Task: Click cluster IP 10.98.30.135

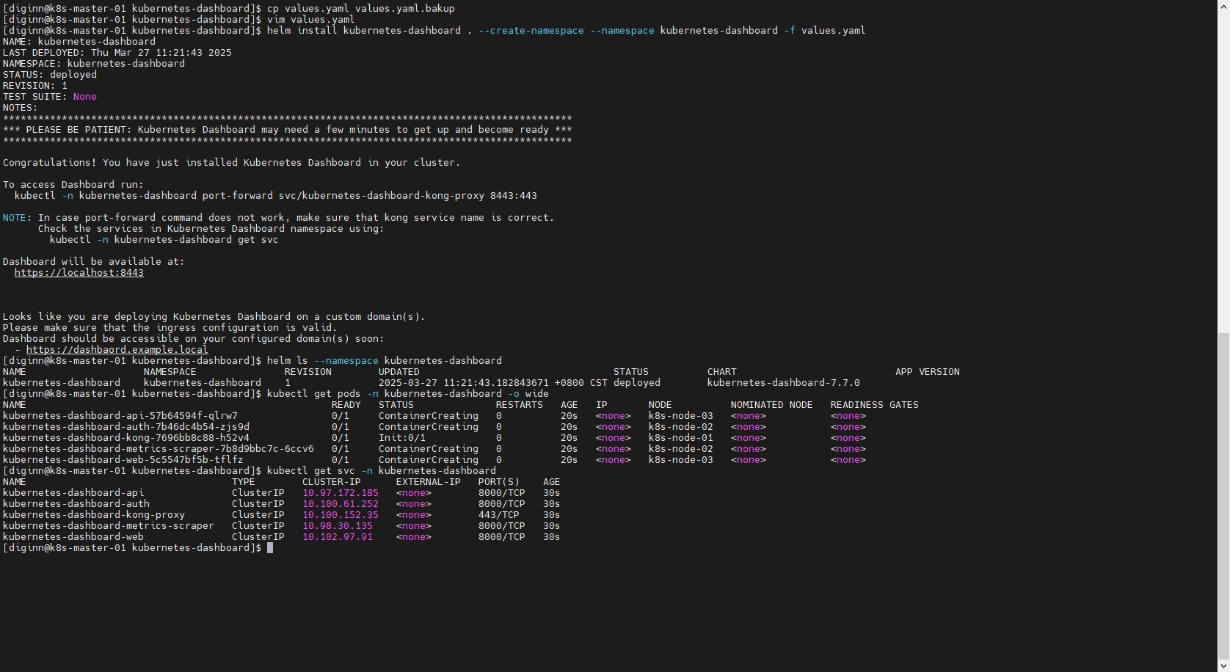Action: [x=337, y=526]
